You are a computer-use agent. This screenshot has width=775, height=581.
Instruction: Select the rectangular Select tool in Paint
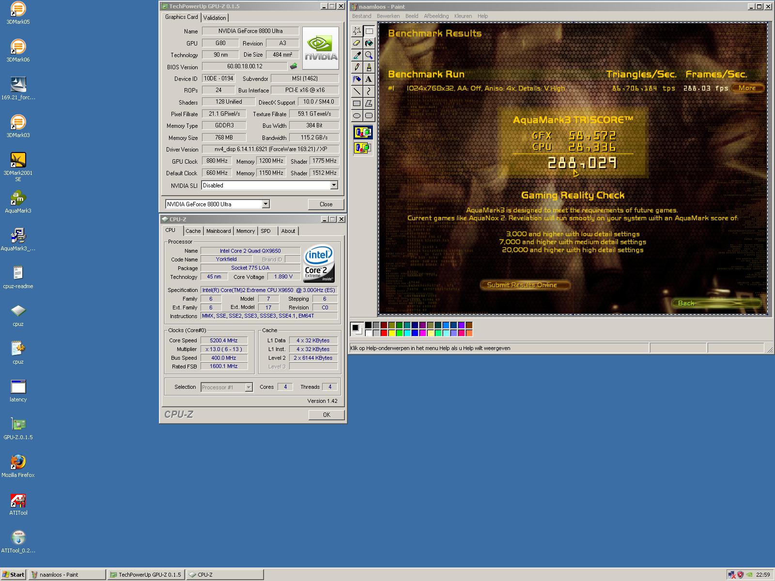[x=369, y=31]
